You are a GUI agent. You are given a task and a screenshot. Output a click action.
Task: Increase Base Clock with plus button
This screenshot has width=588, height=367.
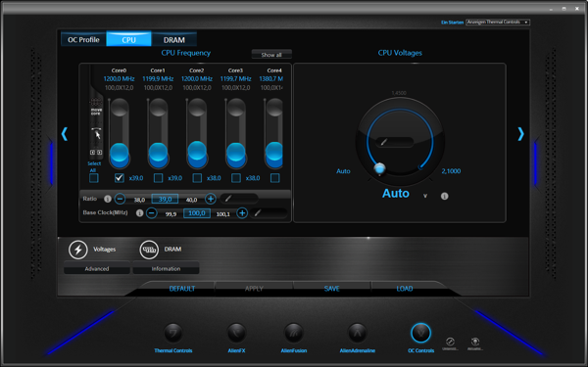pyautogui.click(x=242, y=213)
